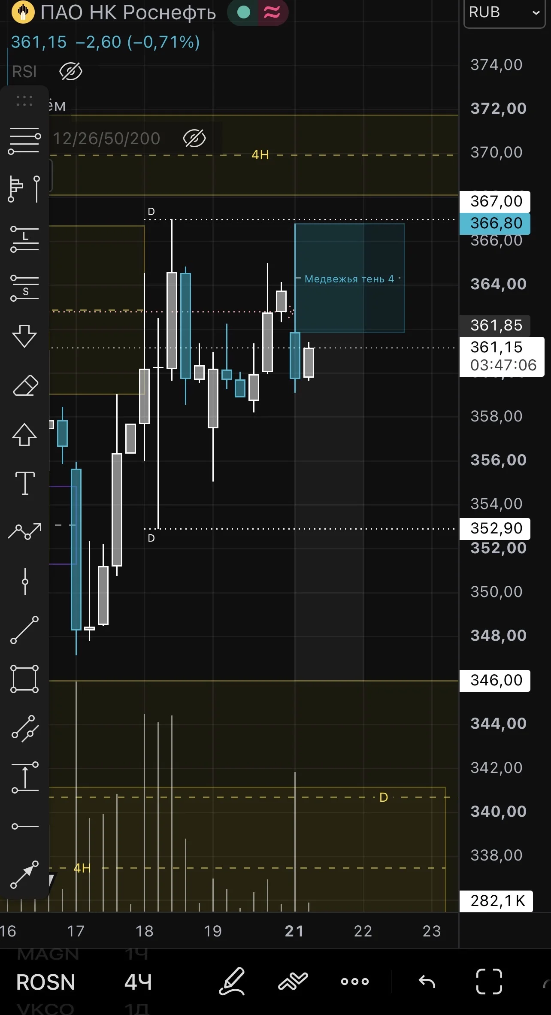The image size is (551, 1015).
Task: Undo the last action
Action: click(427, 981)
